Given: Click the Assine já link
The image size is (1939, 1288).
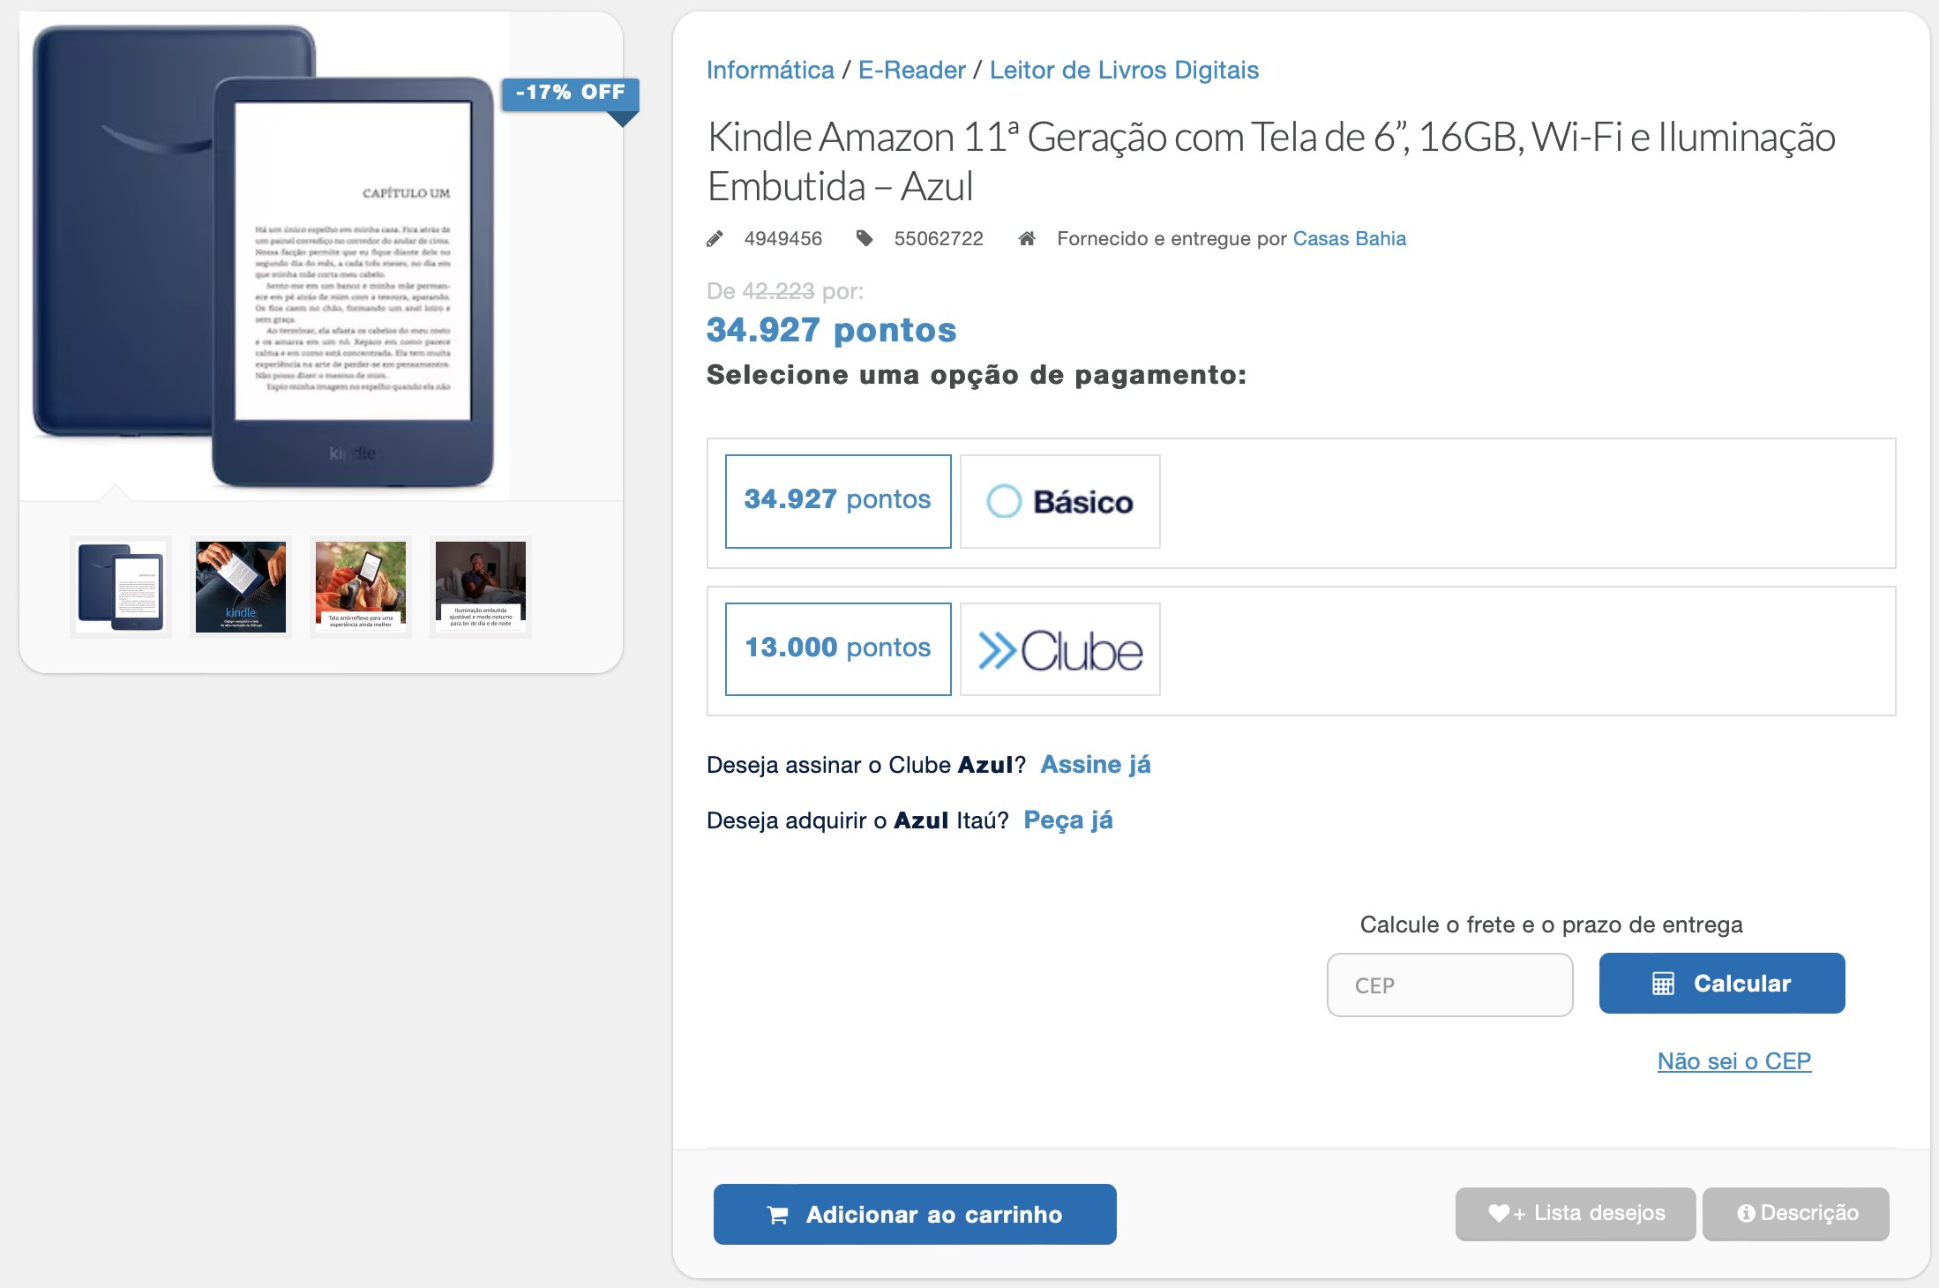Looking at the screenshot, I should click(x=1096, y=764).
